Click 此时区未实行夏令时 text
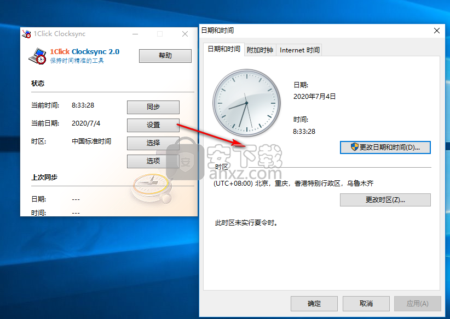Viewport: 450px width, 319px height. coord(246,223)
